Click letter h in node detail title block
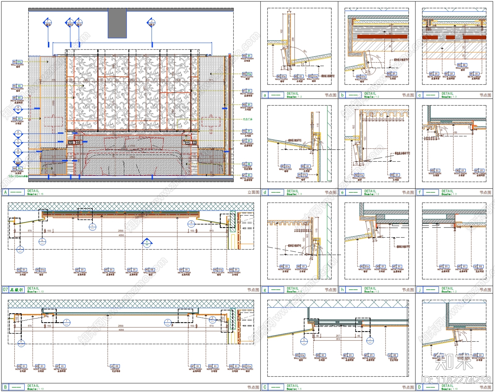Viewport: 495px width, 392px height. click(x=342, y=290)
